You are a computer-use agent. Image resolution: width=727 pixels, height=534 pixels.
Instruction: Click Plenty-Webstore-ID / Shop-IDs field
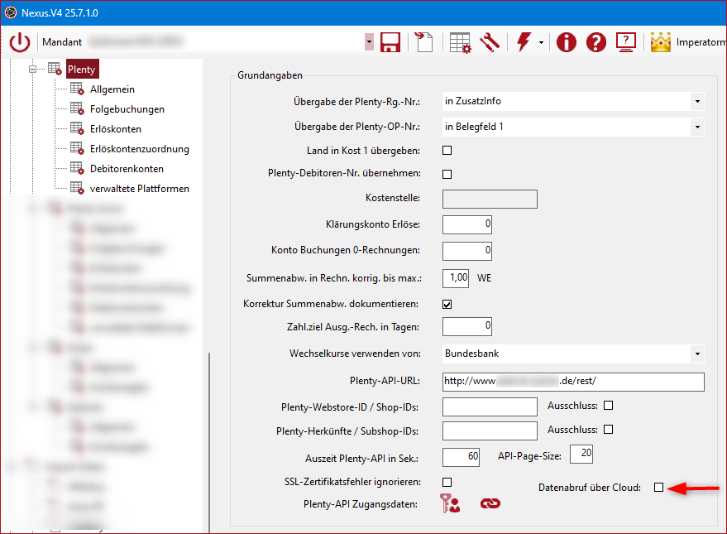click(x=490, y=407)
